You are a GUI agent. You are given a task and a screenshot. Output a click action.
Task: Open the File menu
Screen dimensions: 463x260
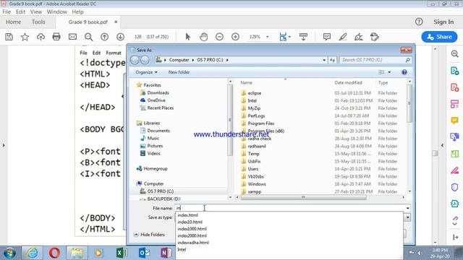[7, 12]
